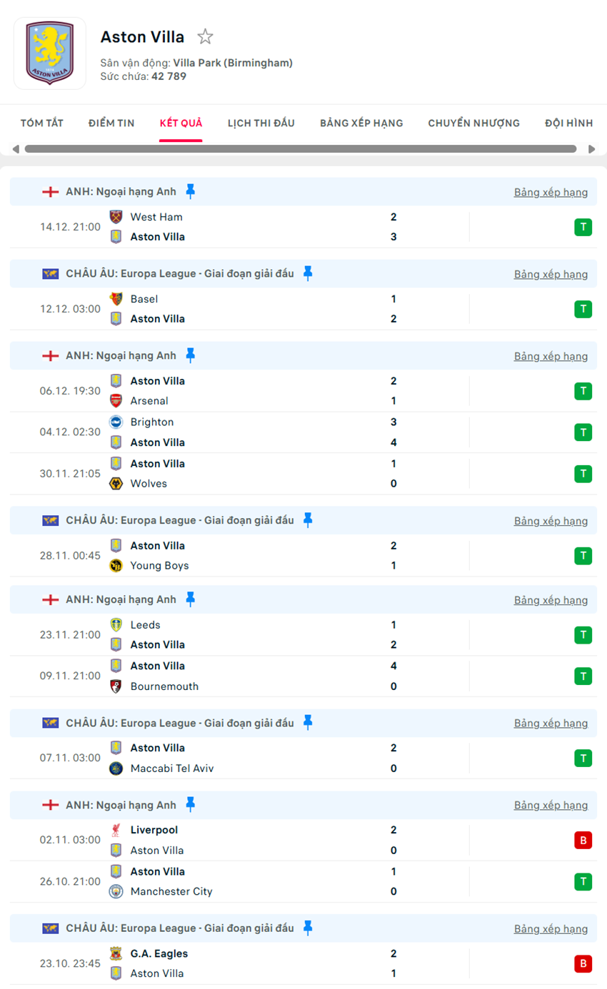This screenshot has height=989, width=607.
Task: Click the Young Boys team logo
Action: click(116, 566)
